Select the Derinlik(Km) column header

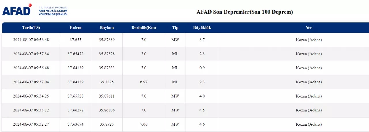click(x=144, y=28)
